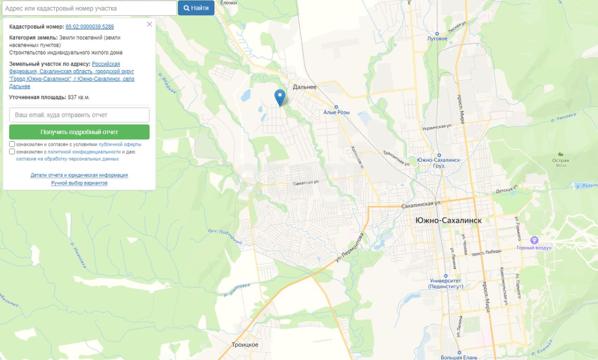
Task: Click the blue map location pin
Action: [280, 98]
